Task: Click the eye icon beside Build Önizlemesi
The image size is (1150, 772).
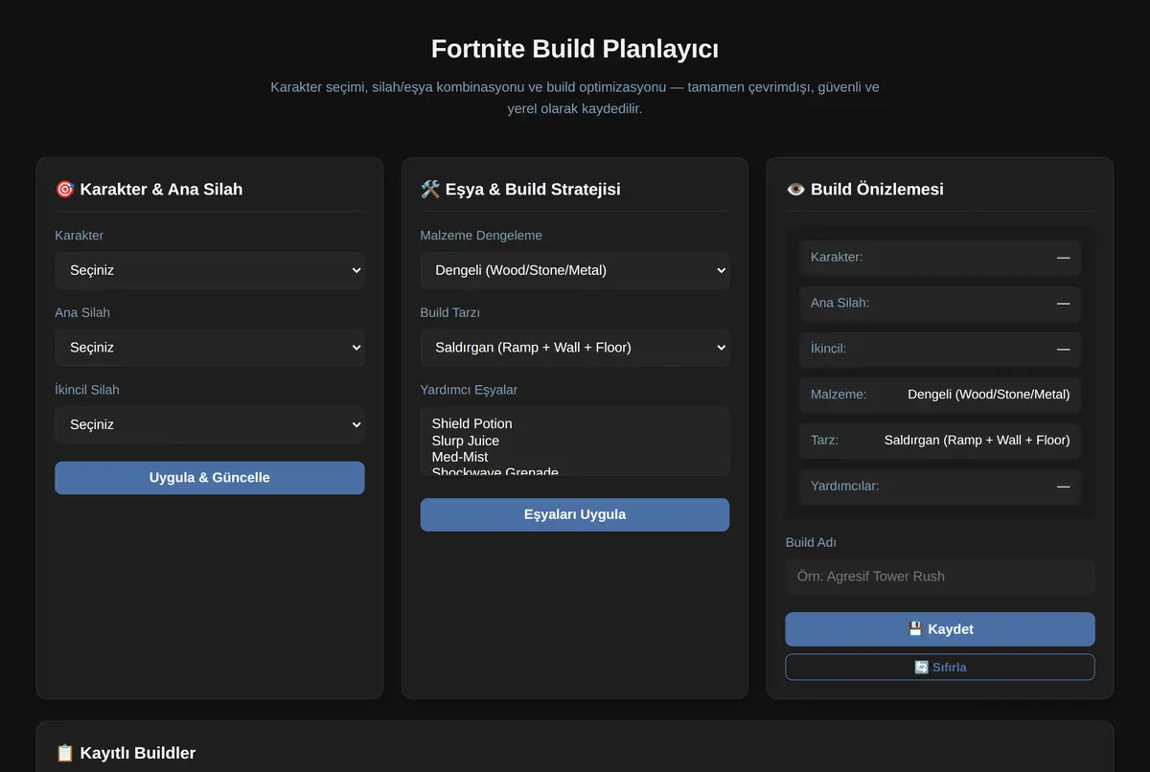Action: click(x=795, y=189)
